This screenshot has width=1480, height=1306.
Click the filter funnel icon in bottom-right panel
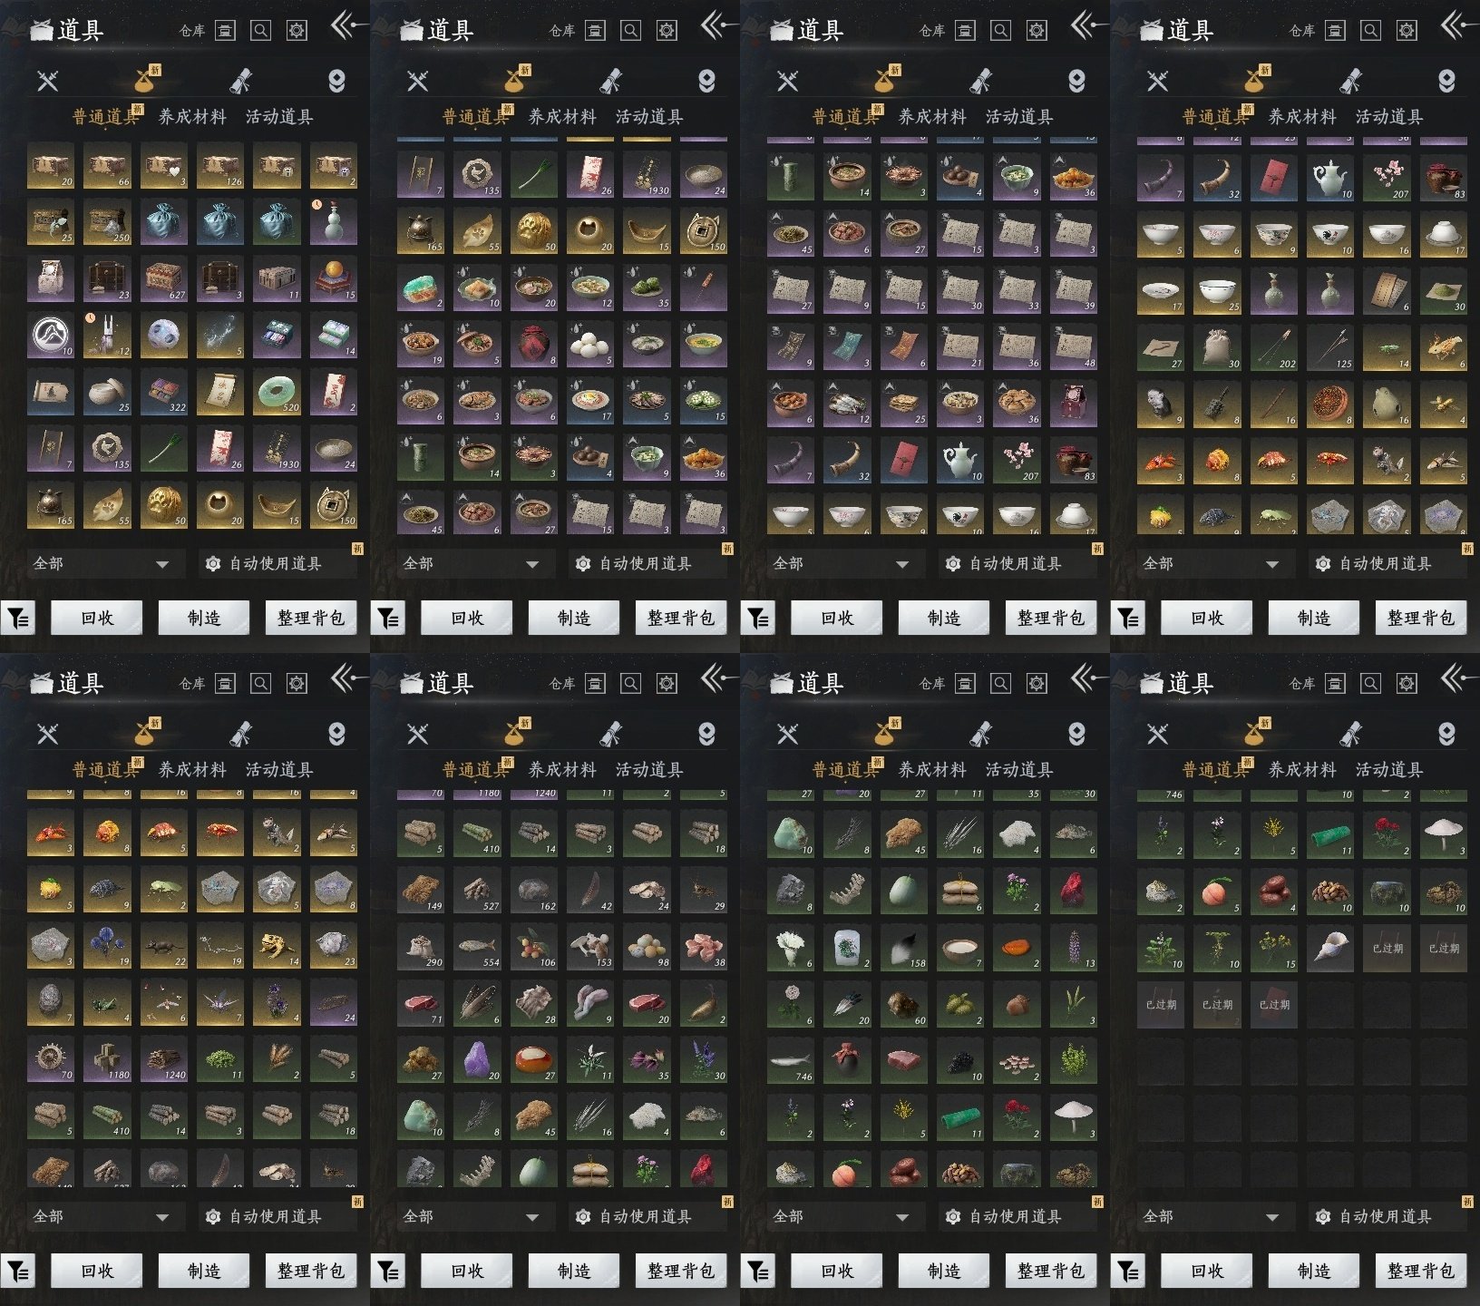point(1128,1271)
